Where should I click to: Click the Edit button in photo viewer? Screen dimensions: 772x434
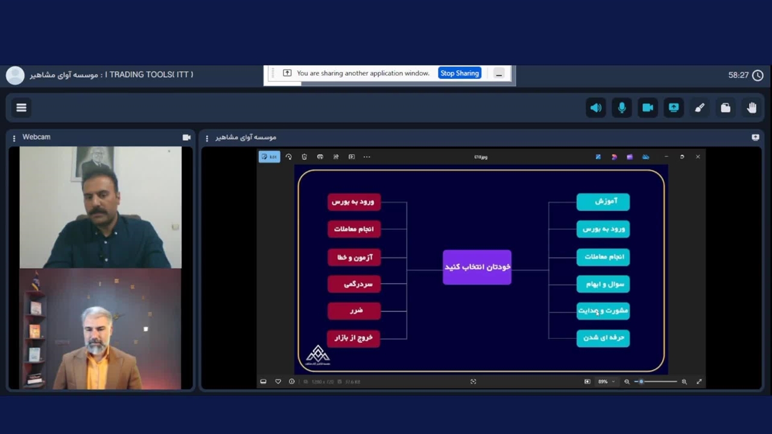pyautogui.click(x=269, y=157)
